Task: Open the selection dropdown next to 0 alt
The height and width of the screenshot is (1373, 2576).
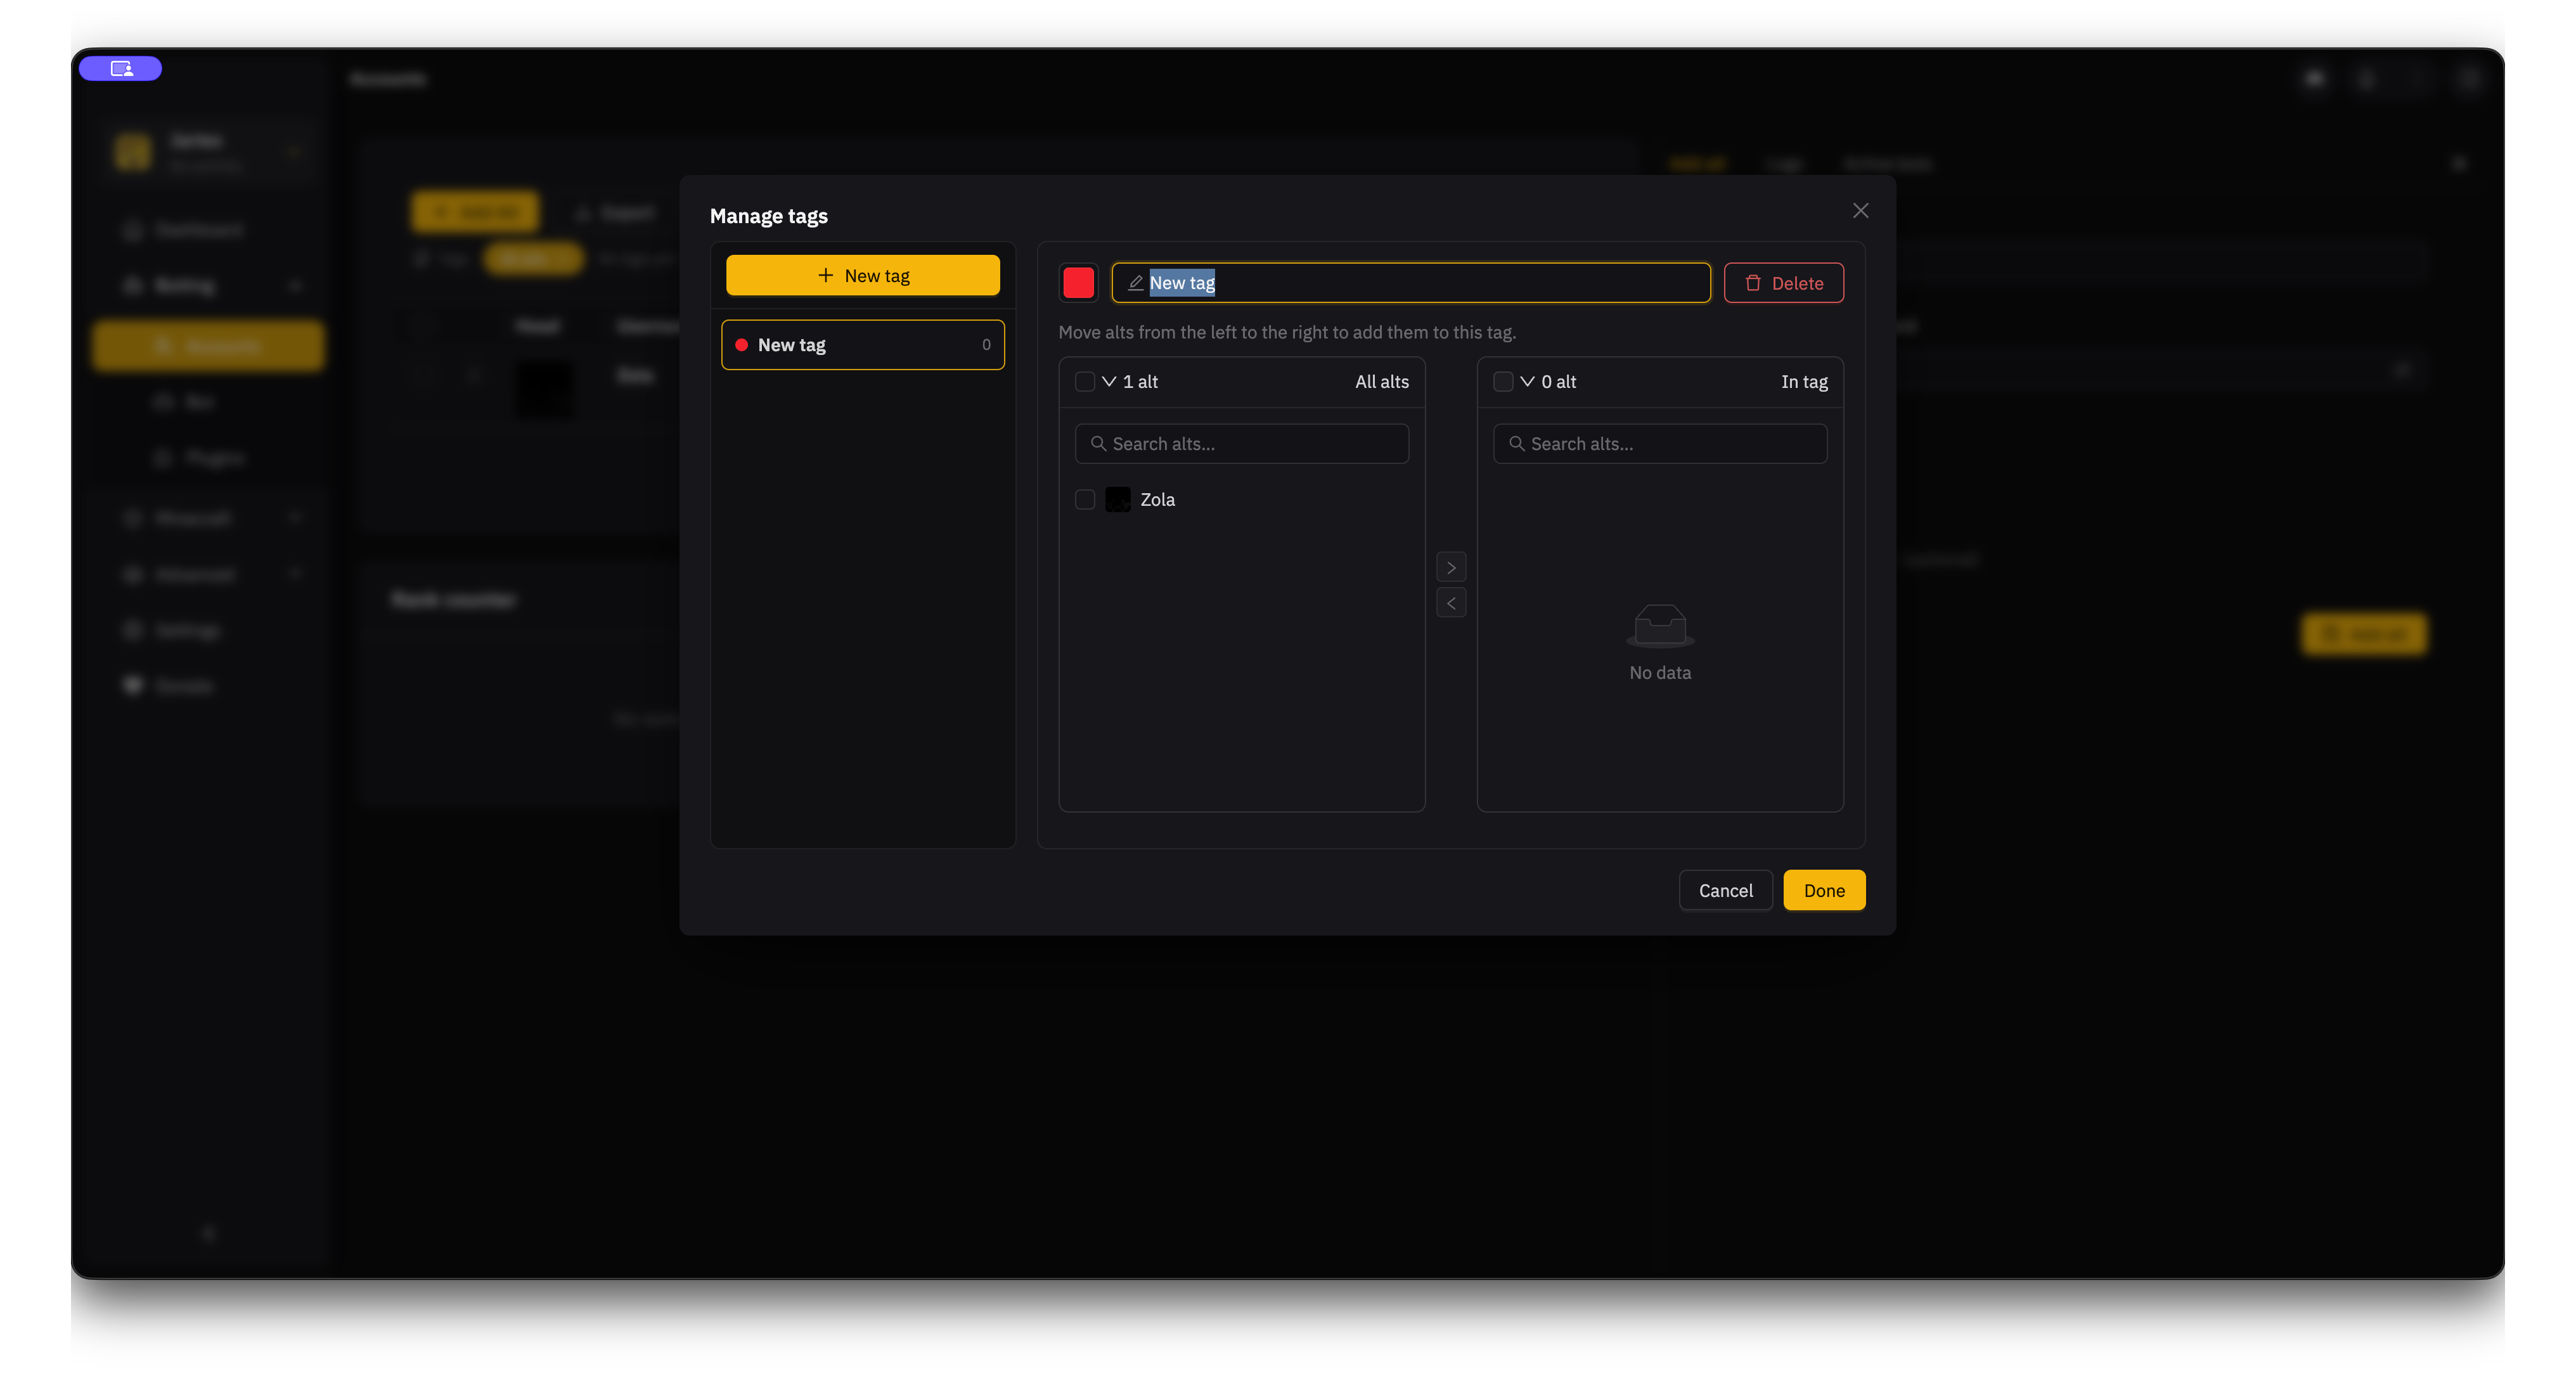Action: coord(1527,382)
